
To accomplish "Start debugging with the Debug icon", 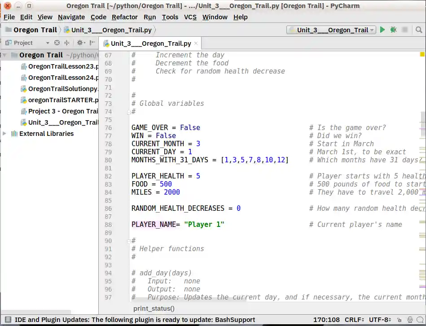I will 393,30.
